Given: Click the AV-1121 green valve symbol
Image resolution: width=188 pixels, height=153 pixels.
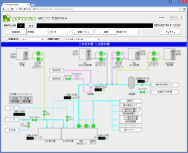Looking at the screenshot, I should tap(68, 79).
